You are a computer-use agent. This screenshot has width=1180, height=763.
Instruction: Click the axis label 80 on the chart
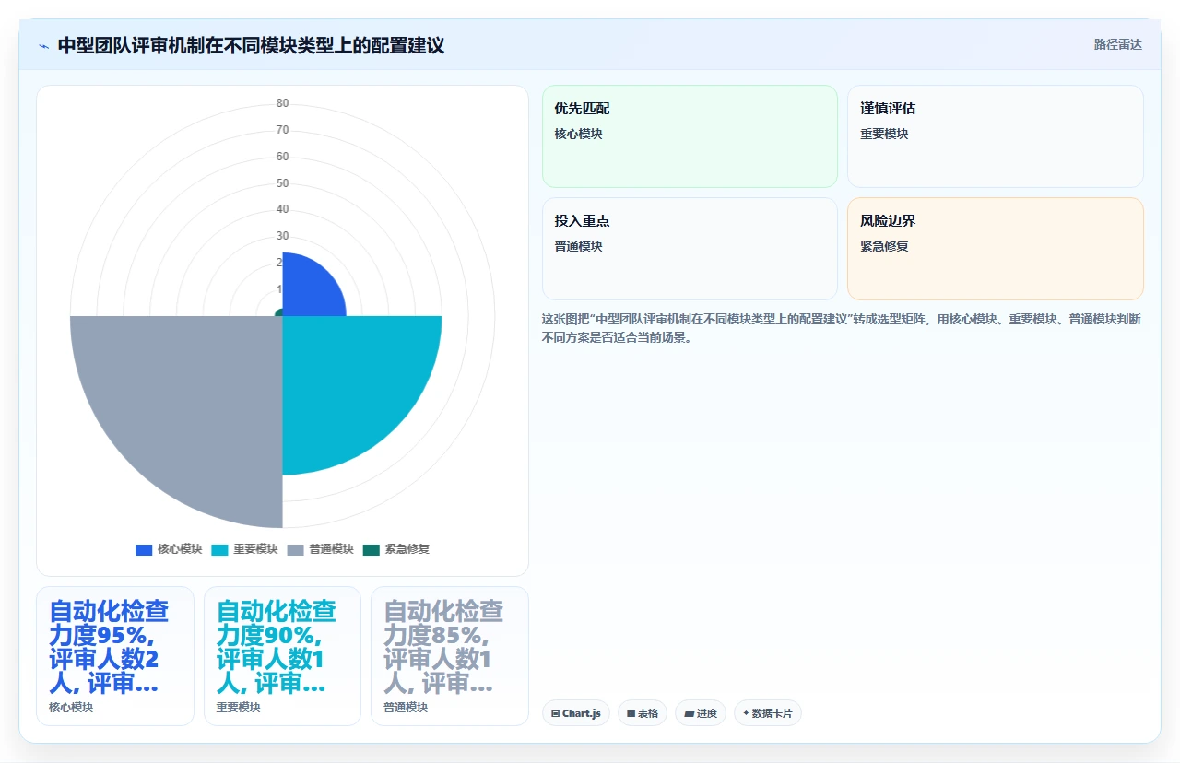coord(282,103)
